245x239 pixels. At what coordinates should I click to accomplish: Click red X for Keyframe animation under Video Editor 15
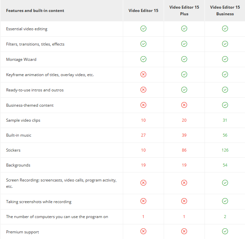click(143, 74)
